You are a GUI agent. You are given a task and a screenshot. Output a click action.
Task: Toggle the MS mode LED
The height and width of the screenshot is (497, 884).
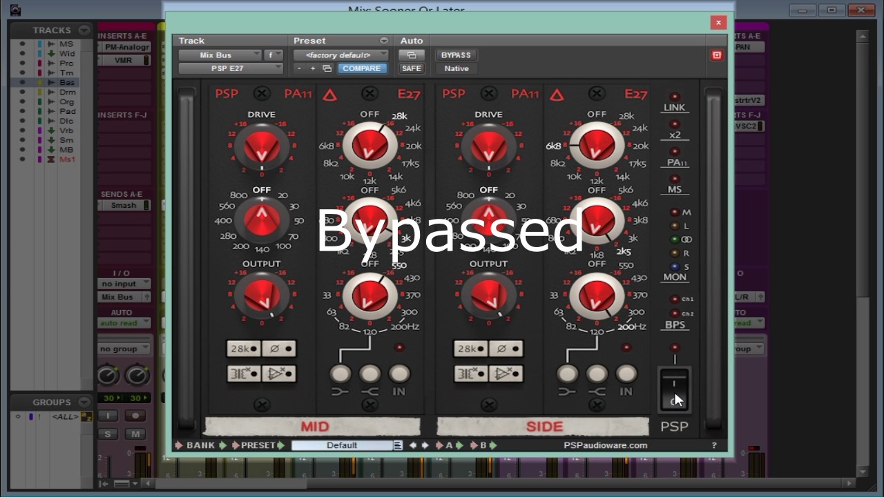click(x=675, y=178)
